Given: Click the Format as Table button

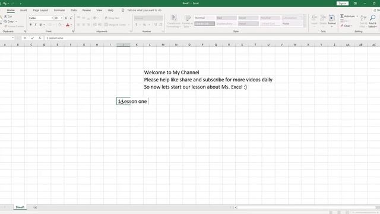Looking at the screenshot, I should point(187,21).
